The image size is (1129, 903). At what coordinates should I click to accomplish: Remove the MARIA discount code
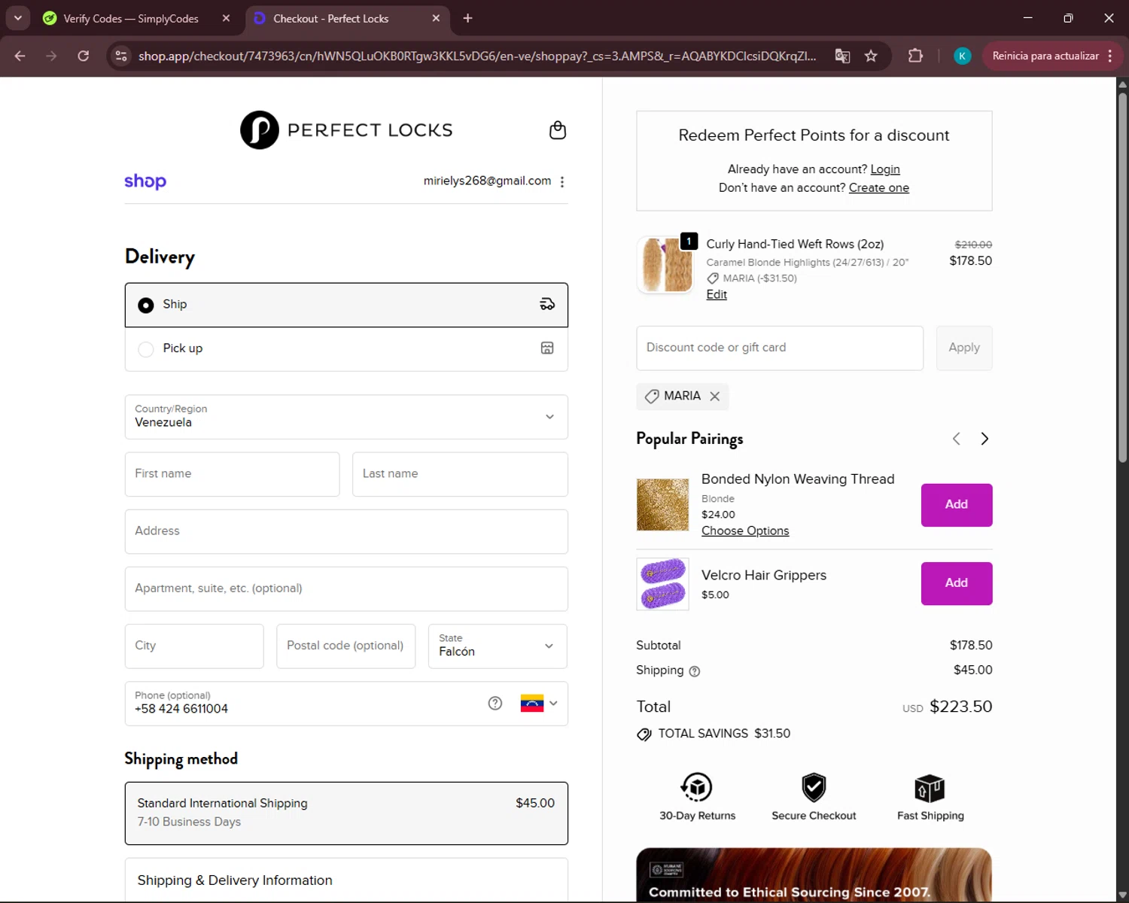pyautogui.click(x=715, y=396)
